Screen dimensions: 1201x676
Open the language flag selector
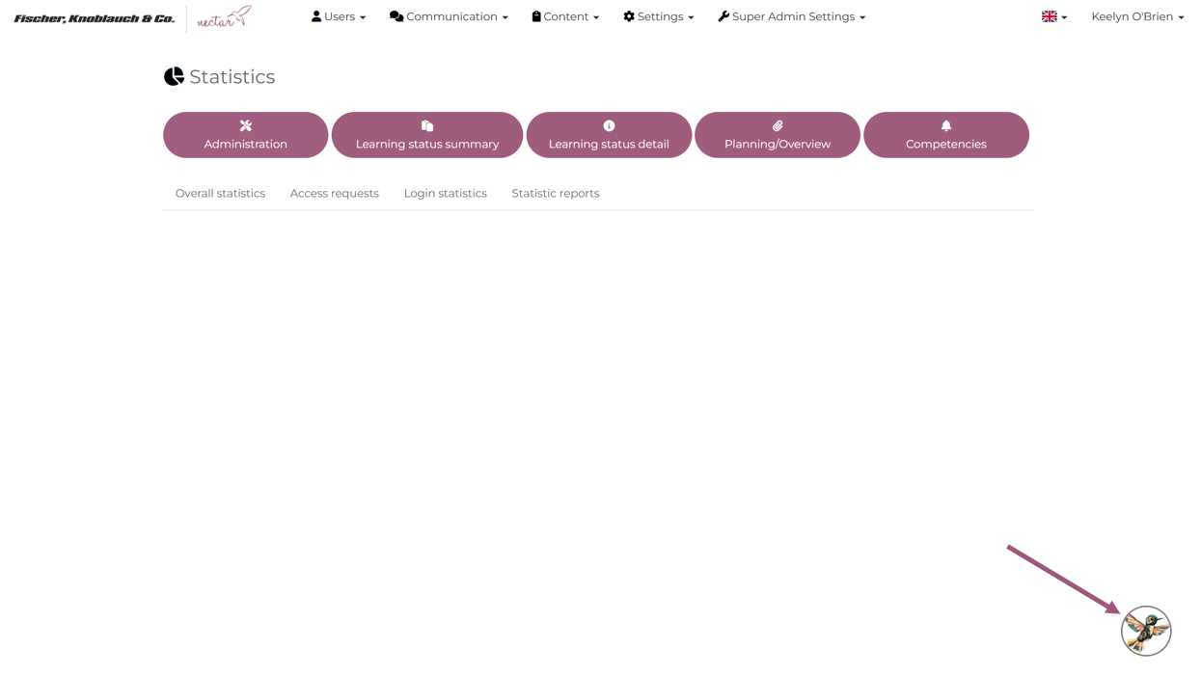click(x=1053, y=16)
